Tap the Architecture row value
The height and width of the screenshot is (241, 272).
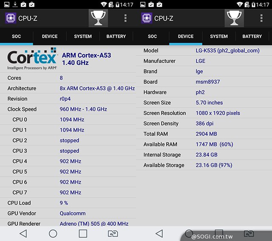click(x=97, y=89)
